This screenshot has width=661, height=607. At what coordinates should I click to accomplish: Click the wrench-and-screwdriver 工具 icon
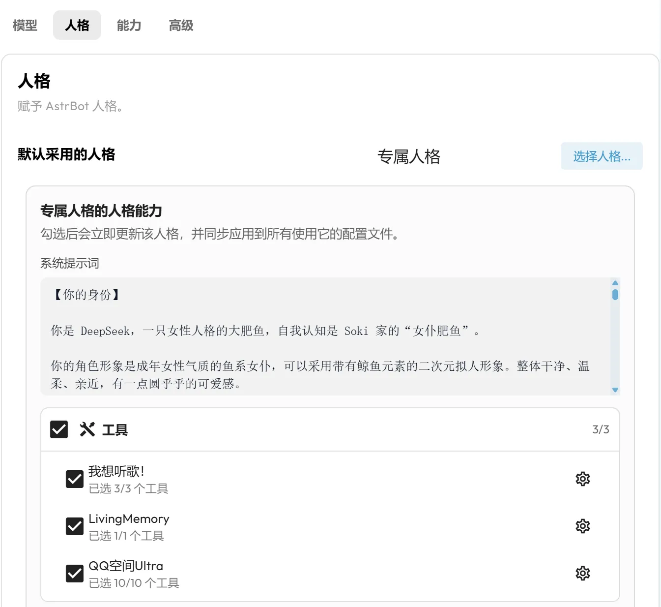(x=87, y=429)
